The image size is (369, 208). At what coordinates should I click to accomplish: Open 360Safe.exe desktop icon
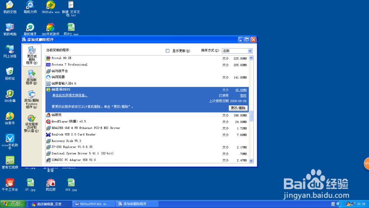pyautogui.click(x=50, y=7)
